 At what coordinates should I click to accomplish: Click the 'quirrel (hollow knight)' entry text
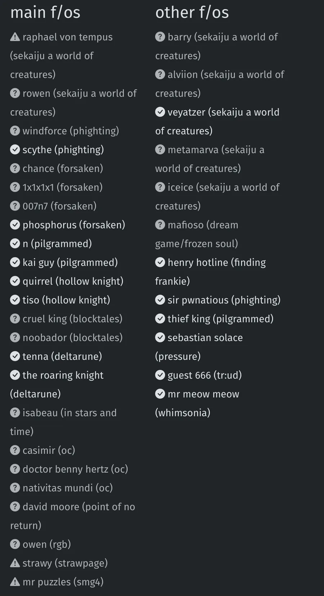pyautogui.click(x=73, y=281)
